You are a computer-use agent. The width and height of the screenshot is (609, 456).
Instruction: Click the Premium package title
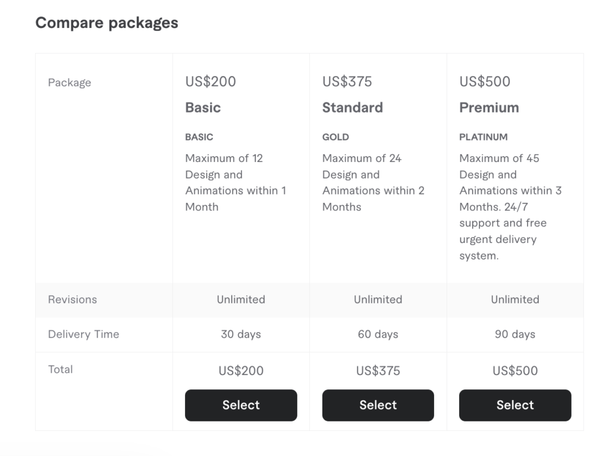(489, 107)
